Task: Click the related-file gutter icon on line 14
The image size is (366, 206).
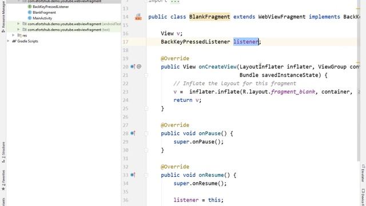Action: pyautogui.click(x=138, y=17)
